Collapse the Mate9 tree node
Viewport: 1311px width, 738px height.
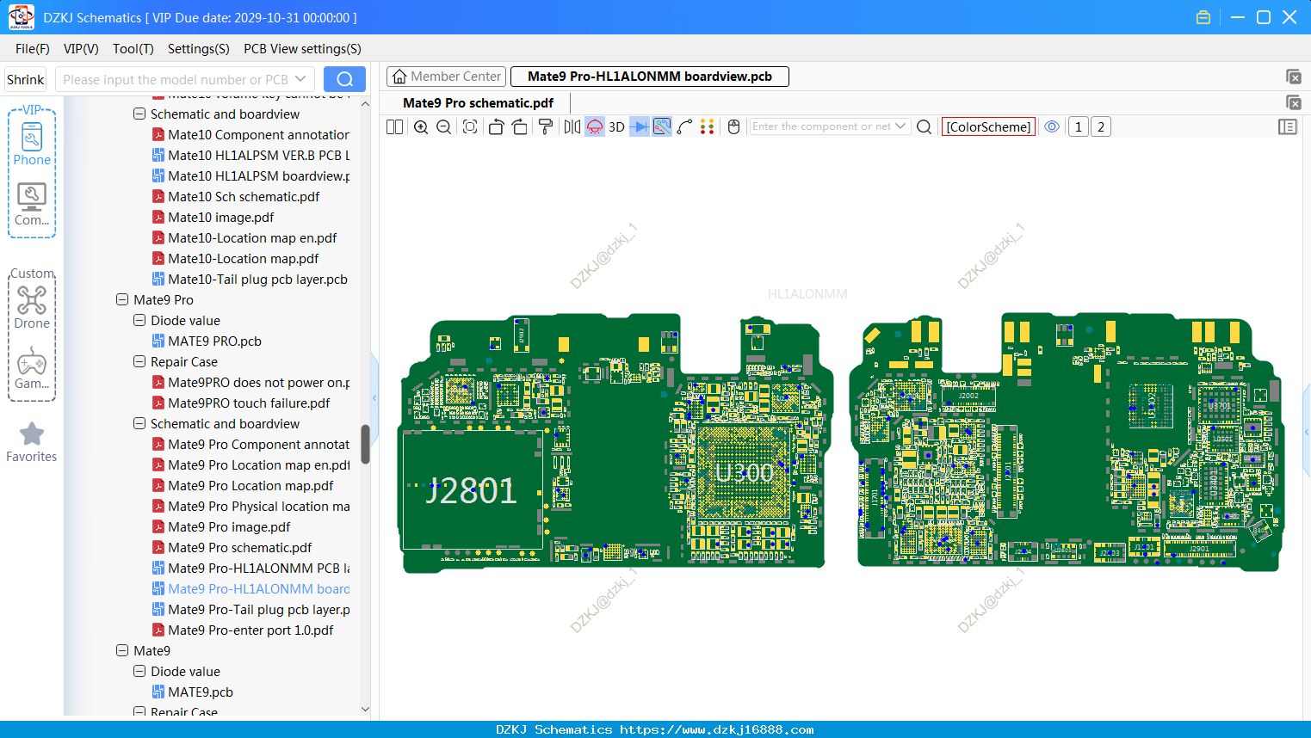(122, 651)
